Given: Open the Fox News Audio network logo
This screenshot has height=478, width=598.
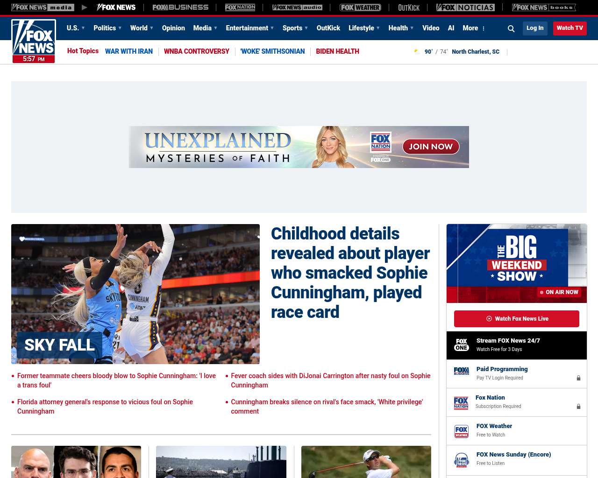Looking at the screenshot, I should [297, 7].
